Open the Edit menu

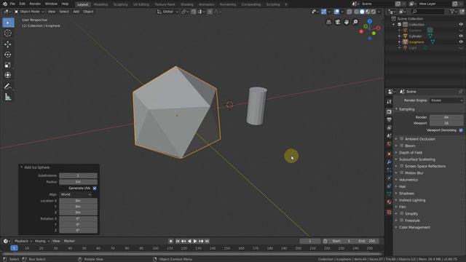pos(23,4)
